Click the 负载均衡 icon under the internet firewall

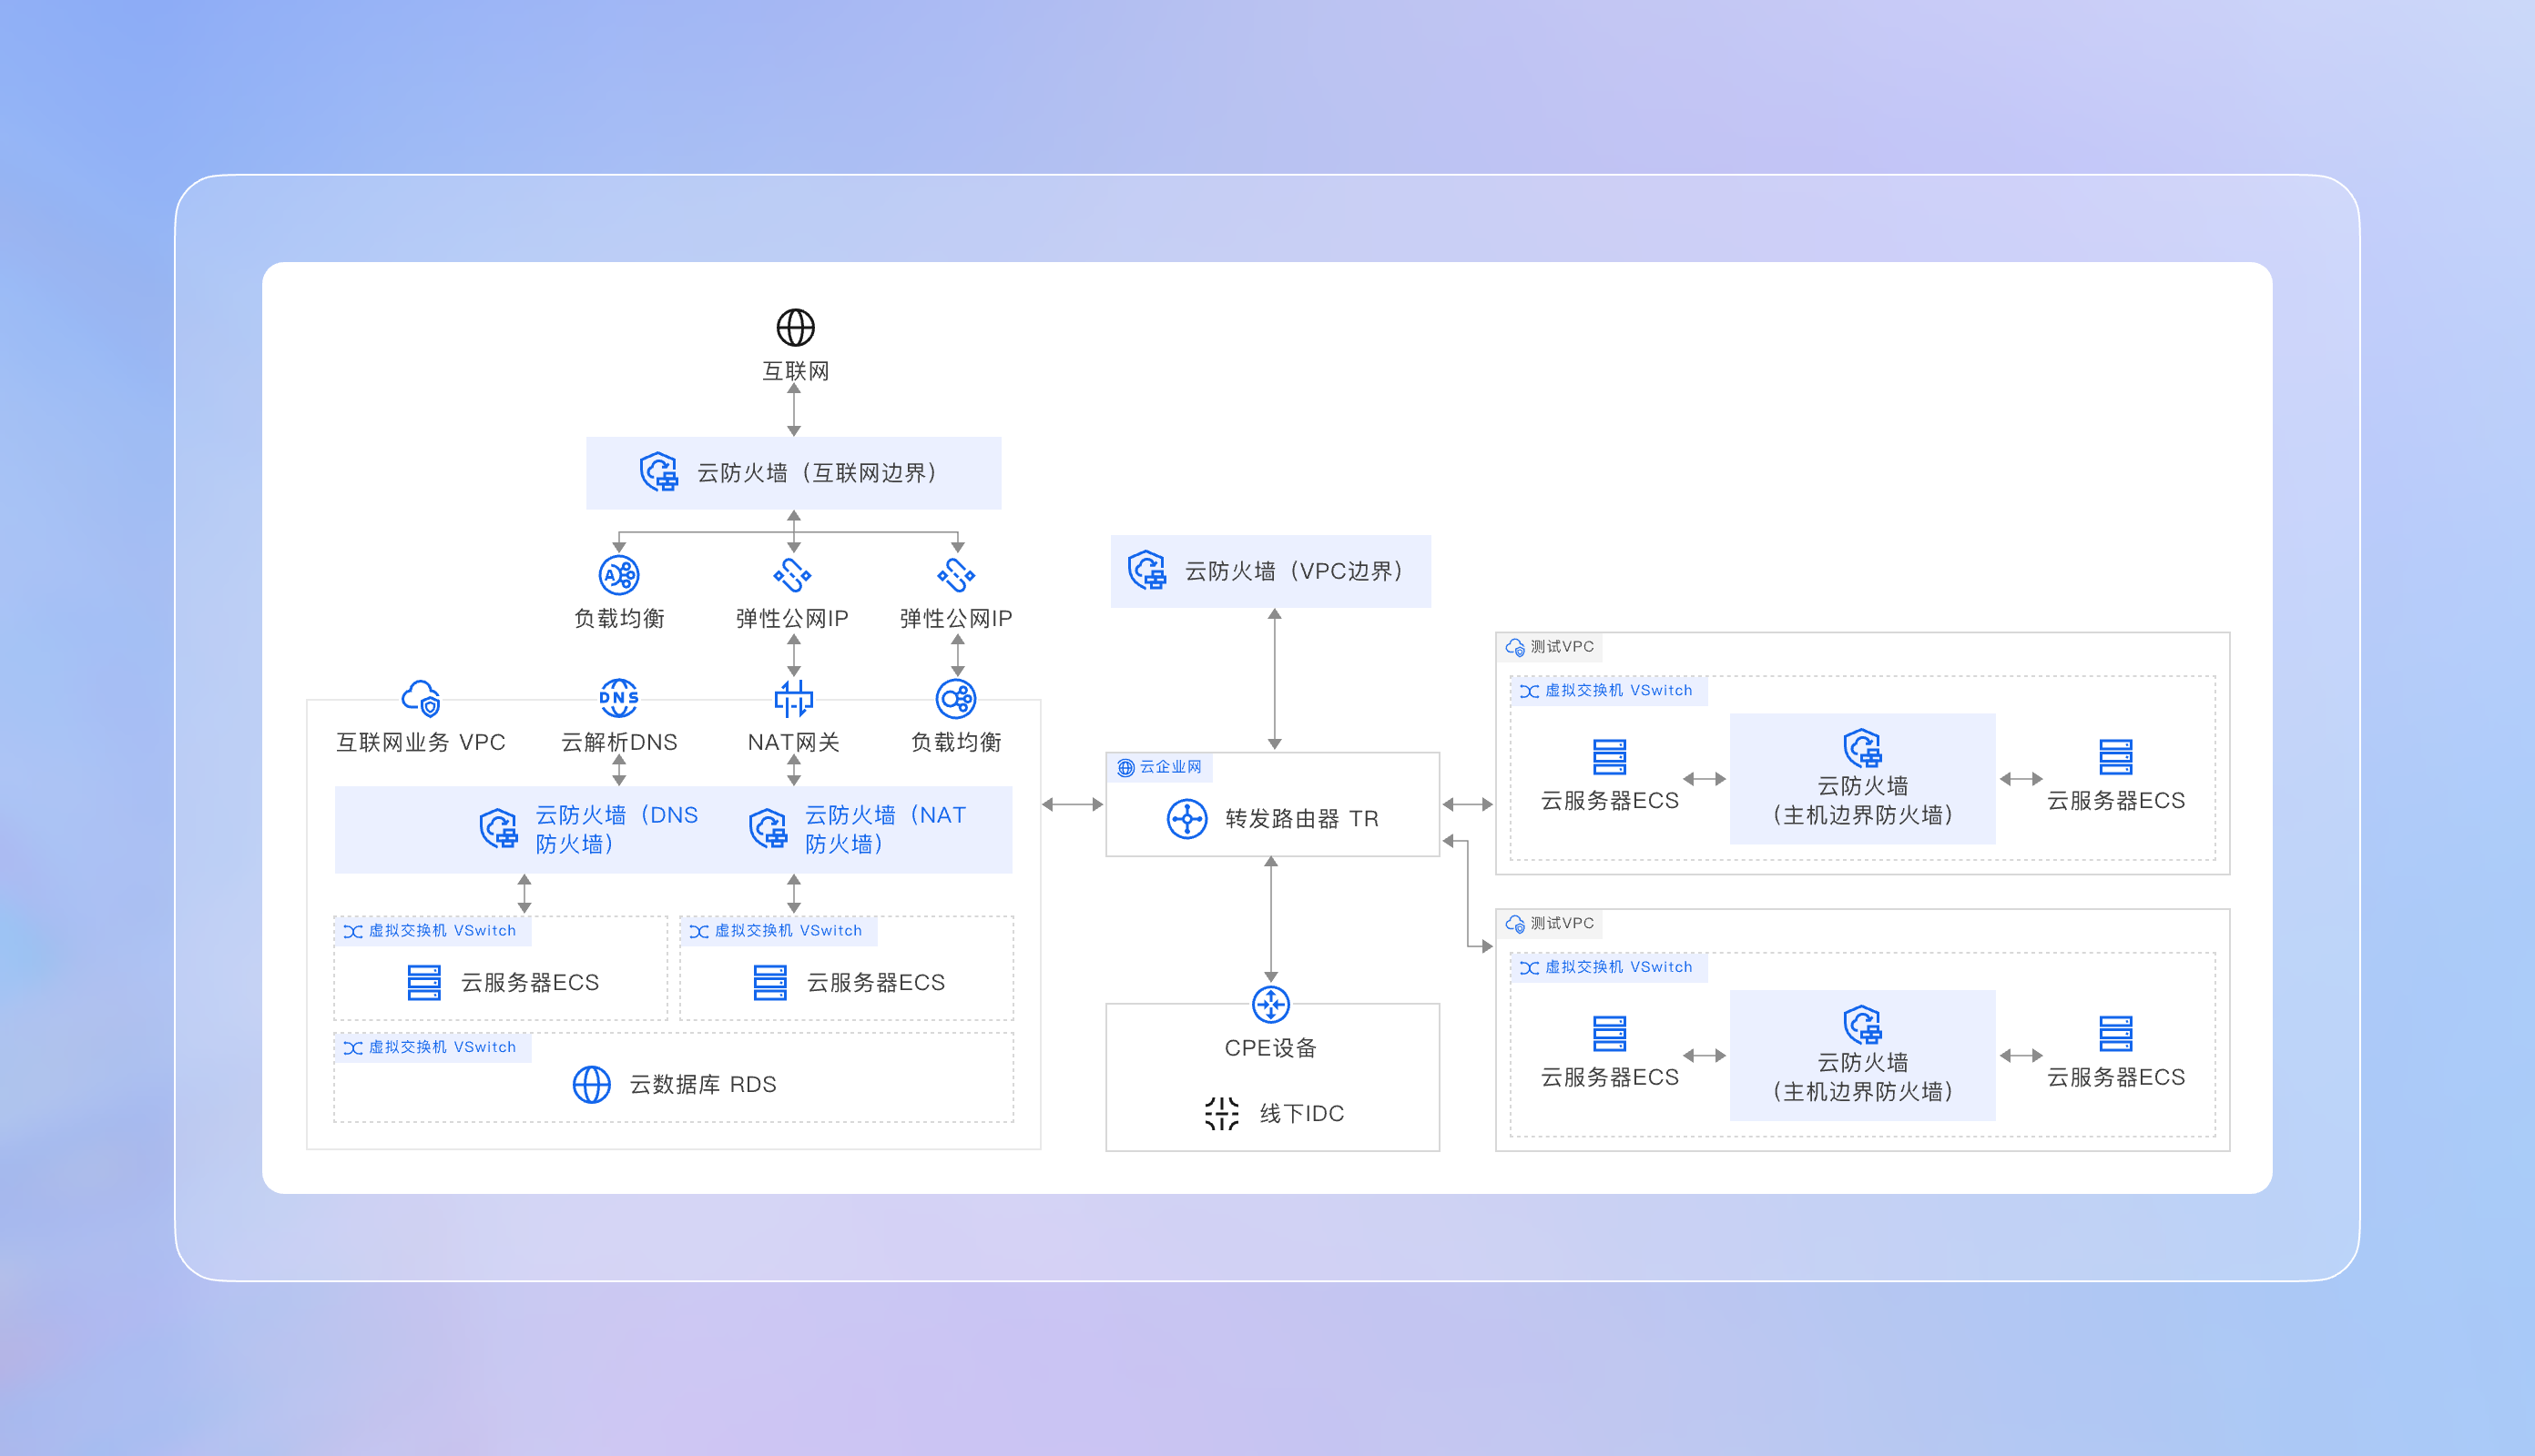coord(618,575)
